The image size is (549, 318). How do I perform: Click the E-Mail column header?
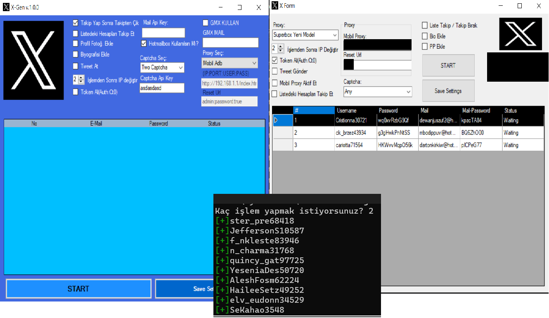click(x=96, y=123)
